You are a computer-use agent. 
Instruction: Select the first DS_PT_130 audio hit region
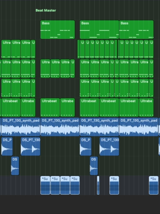tap(31, 146)
